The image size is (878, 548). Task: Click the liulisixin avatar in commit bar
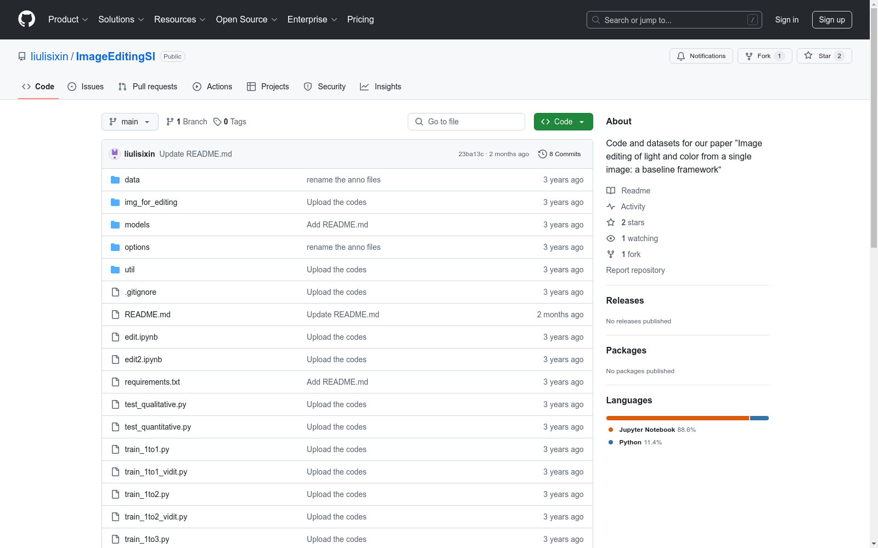tap(115, 154)
